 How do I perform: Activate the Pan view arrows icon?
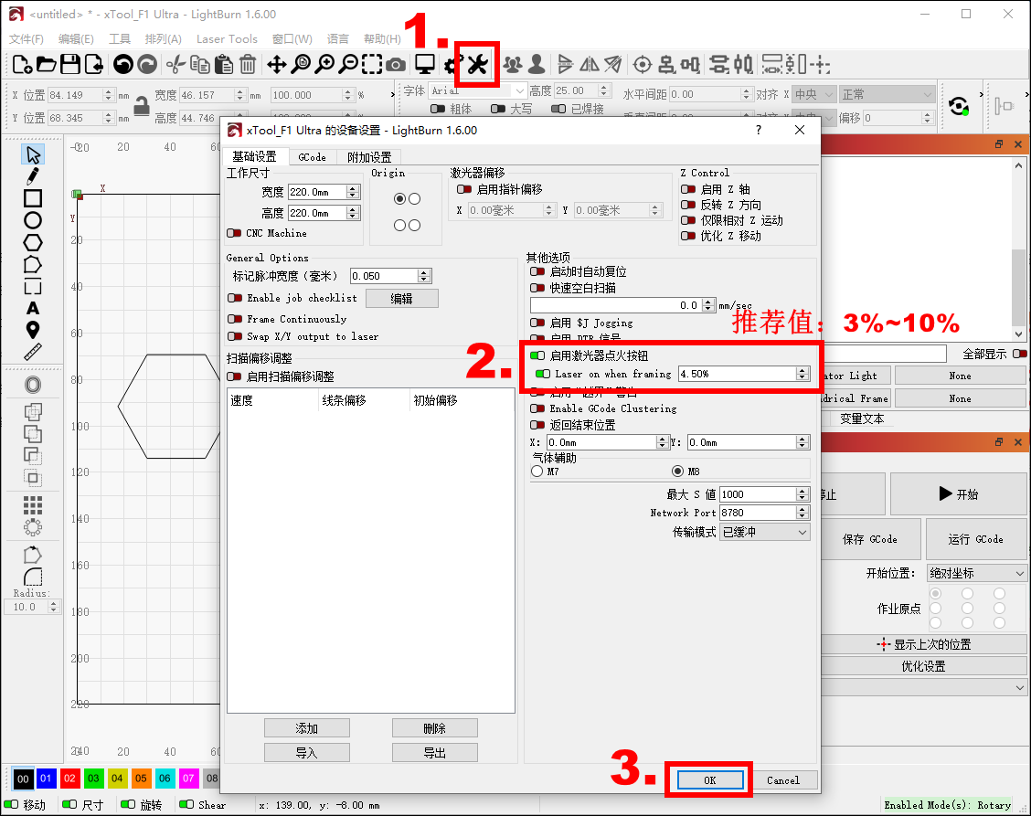tap(276, 65)
